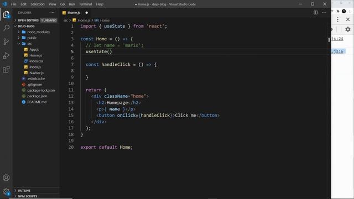354x199 pixels.
Task: Open editor More Actions ellipsis
Action: coord(324,13)
